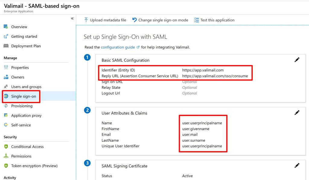The width and height of the screenshot is (309, 180).
Task: Select Single sign-on in the sidebar
Action: click(23, 96)
